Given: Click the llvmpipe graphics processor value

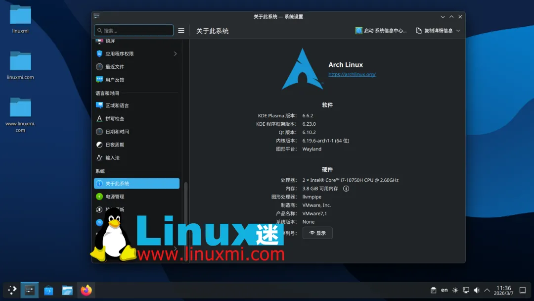Looking at the screenshot, I should click(x=311, y=197).
